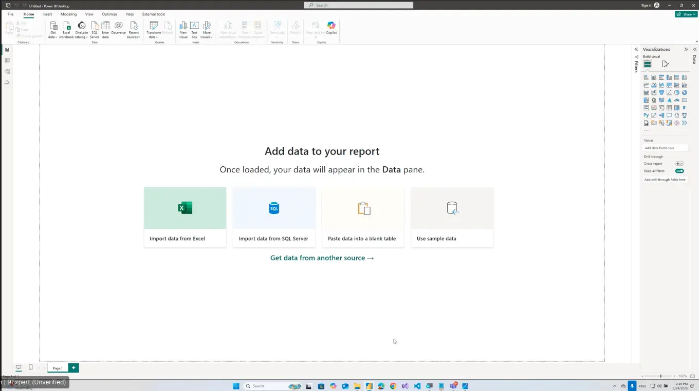Open the Windows Start menu
The width and height of the screenshot is (699, 391).
pyautogui.click(x=236, y=386)
